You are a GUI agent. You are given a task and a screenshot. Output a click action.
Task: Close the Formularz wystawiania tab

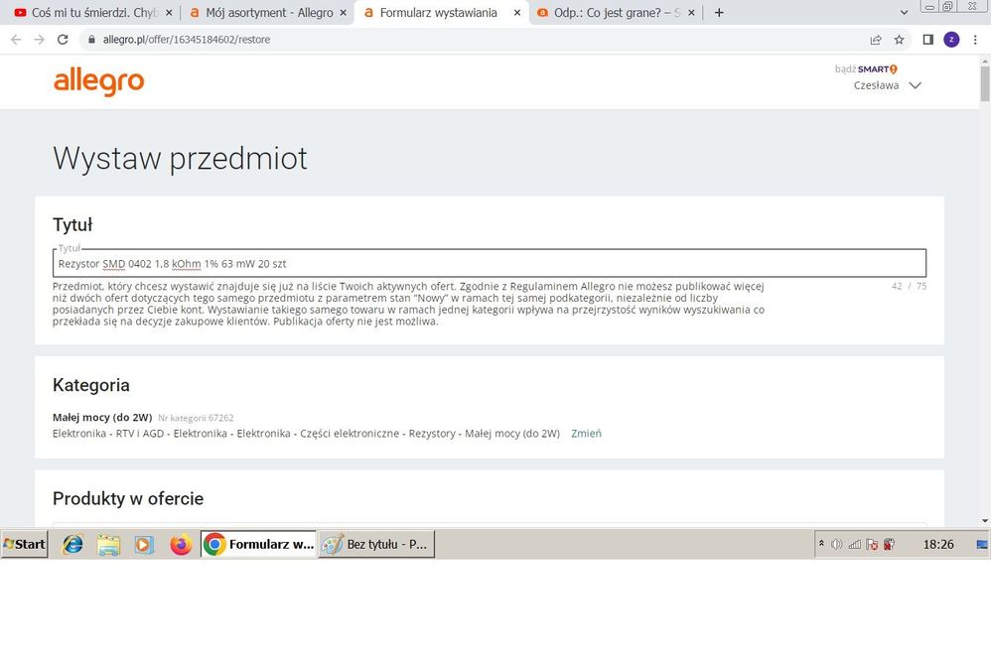click(517, 13)
